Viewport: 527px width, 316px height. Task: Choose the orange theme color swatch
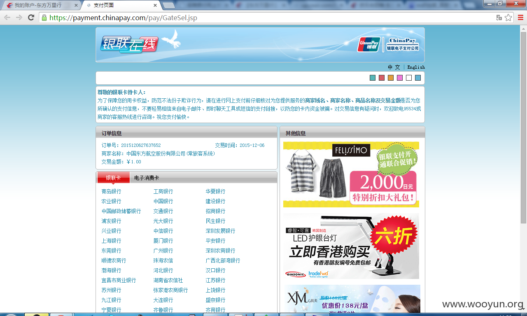click(391, 78)
